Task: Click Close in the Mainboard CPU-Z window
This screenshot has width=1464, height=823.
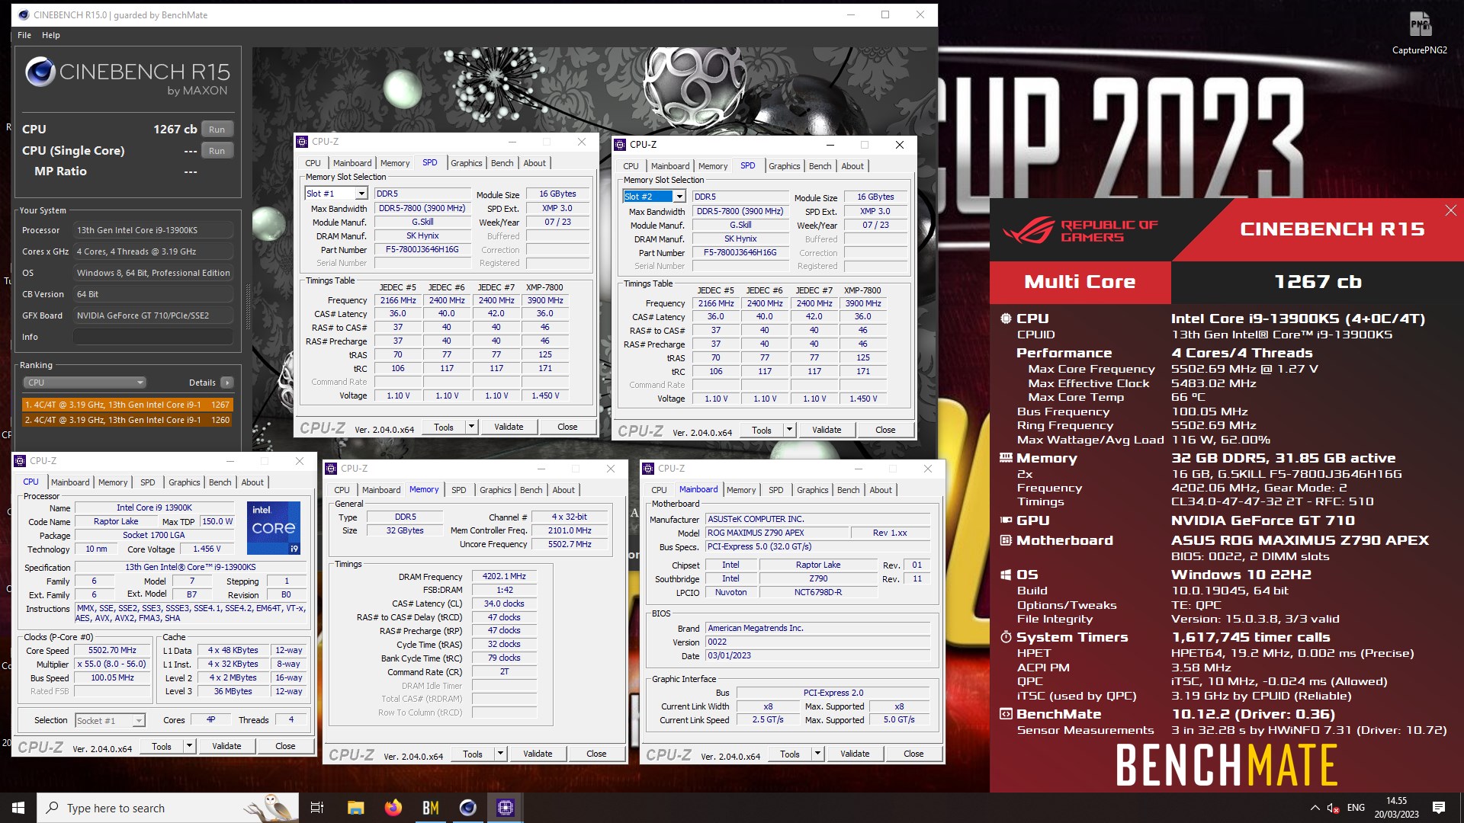Action: pos(913,754)
